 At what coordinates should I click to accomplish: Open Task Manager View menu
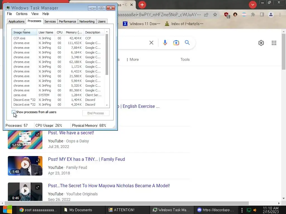click(x=35, y=14)
